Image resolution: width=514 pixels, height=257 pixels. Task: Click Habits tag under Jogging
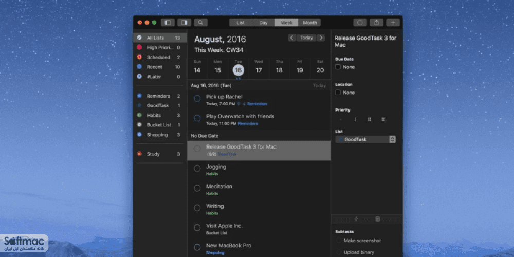pos(212,174)
